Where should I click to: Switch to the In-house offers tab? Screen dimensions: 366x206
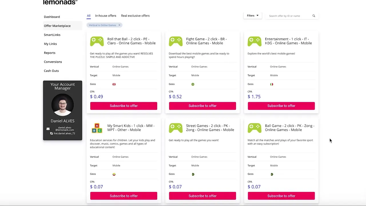click(x=106, y=16)
